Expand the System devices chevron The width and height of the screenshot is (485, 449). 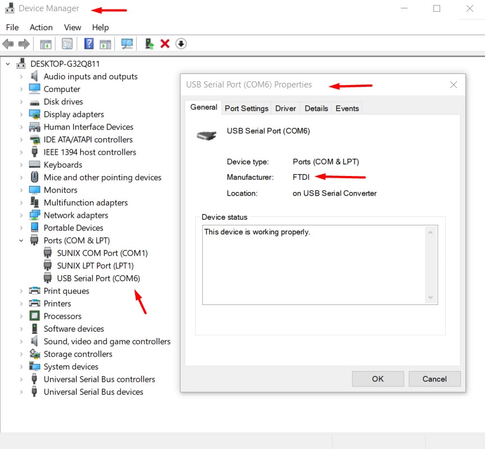21,367
